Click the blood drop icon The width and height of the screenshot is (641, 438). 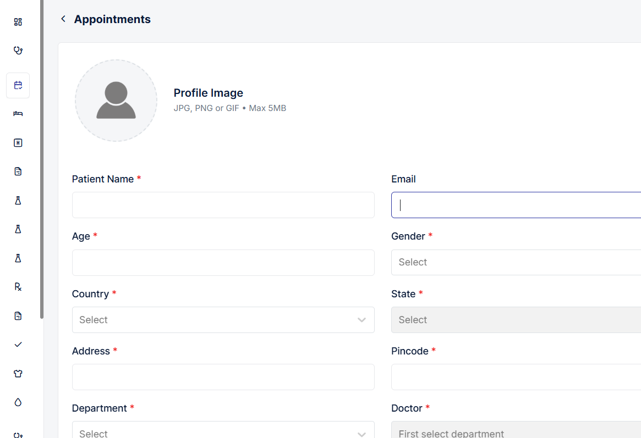tap(18, 402)
